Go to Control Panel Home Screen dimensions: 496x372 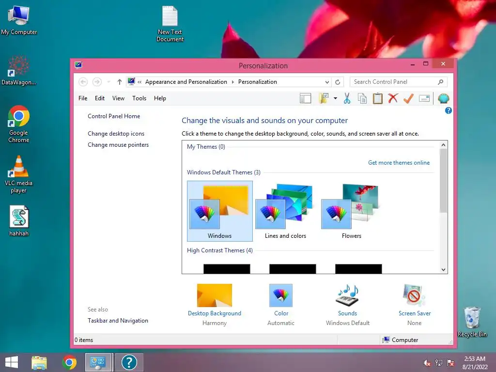(114, 116)
